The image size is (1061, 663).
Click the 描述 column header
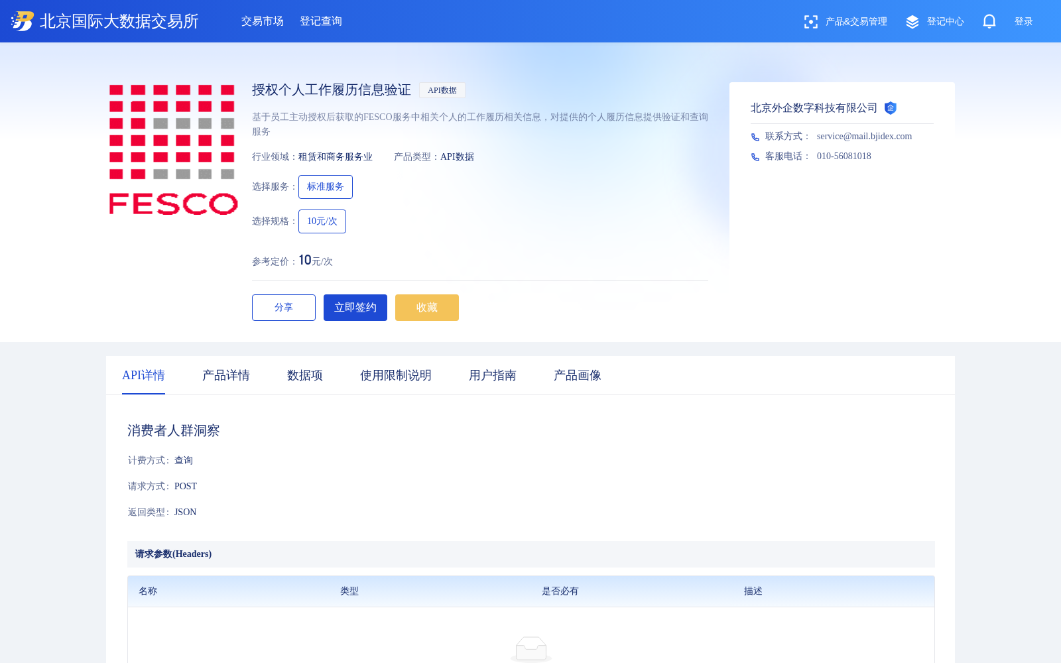tap(753, 591)
